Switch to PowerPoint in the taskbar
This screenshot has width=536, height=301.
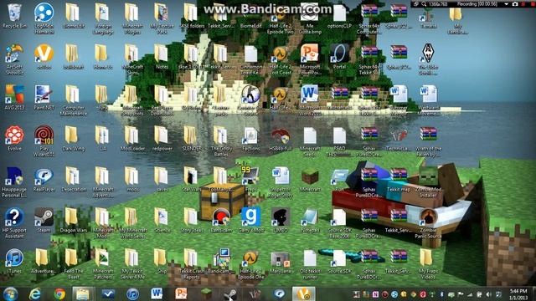pos(181,293)
